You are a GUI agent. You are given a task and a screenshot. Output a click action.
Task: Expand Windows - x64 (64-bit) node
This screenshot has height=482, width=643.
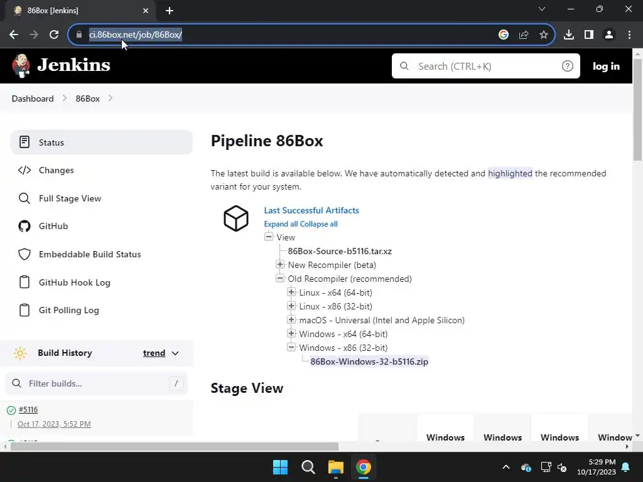[x=291, y=333]
